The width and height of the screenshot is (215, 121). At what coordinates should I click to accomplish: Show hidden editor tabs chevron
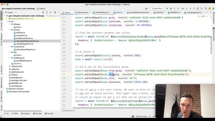207,12
